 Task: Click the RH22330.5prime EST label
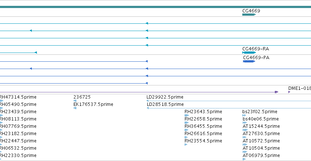[18, 156]
